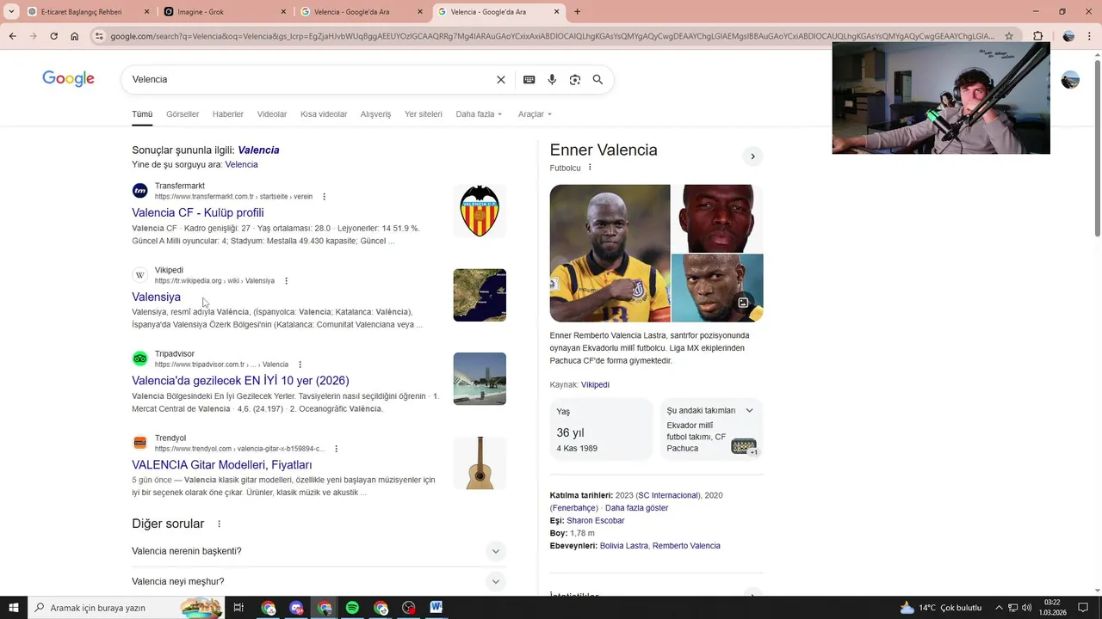Screen dimensions: 1102x619
Task: Open the Windows Start menu
Action: tap(14, 608)
